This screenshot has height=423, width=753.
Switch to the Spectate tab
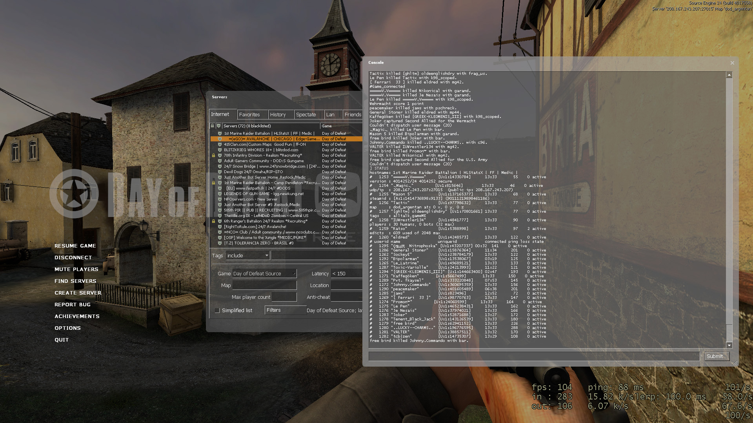[309, 115]
